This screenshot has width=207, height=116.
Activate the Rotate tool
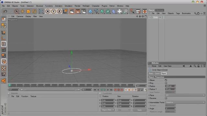coord(34,12)
